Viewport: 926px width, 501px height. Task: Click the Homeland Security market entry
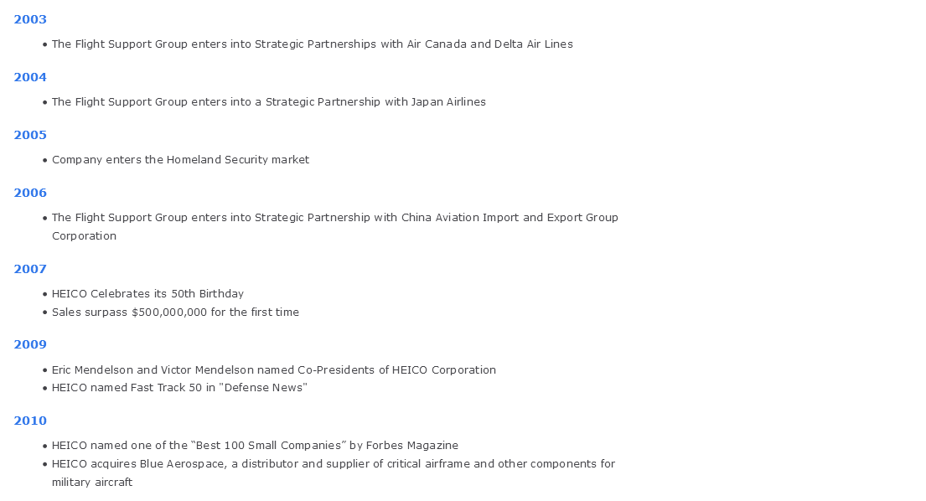181,160
